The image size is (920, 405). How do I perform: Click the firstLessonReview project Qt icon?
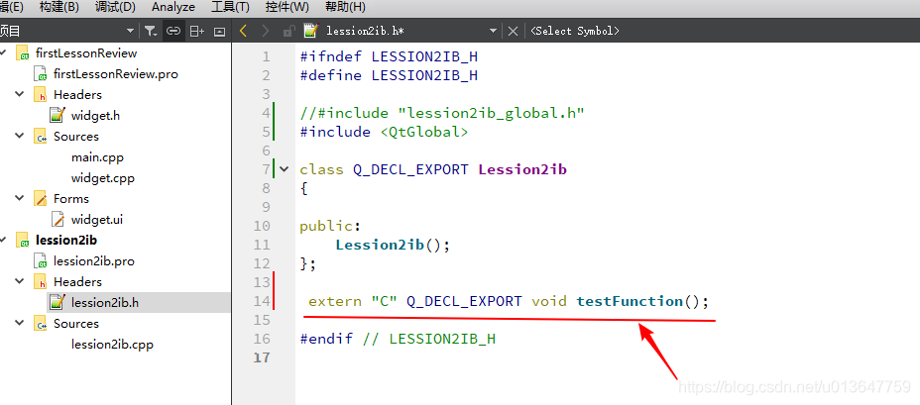click(x=22, y=52)
